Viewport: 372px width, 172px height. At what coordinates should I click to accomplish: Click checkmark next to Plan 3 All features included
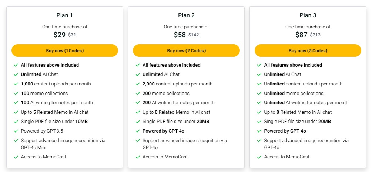(x=259, y=65)
